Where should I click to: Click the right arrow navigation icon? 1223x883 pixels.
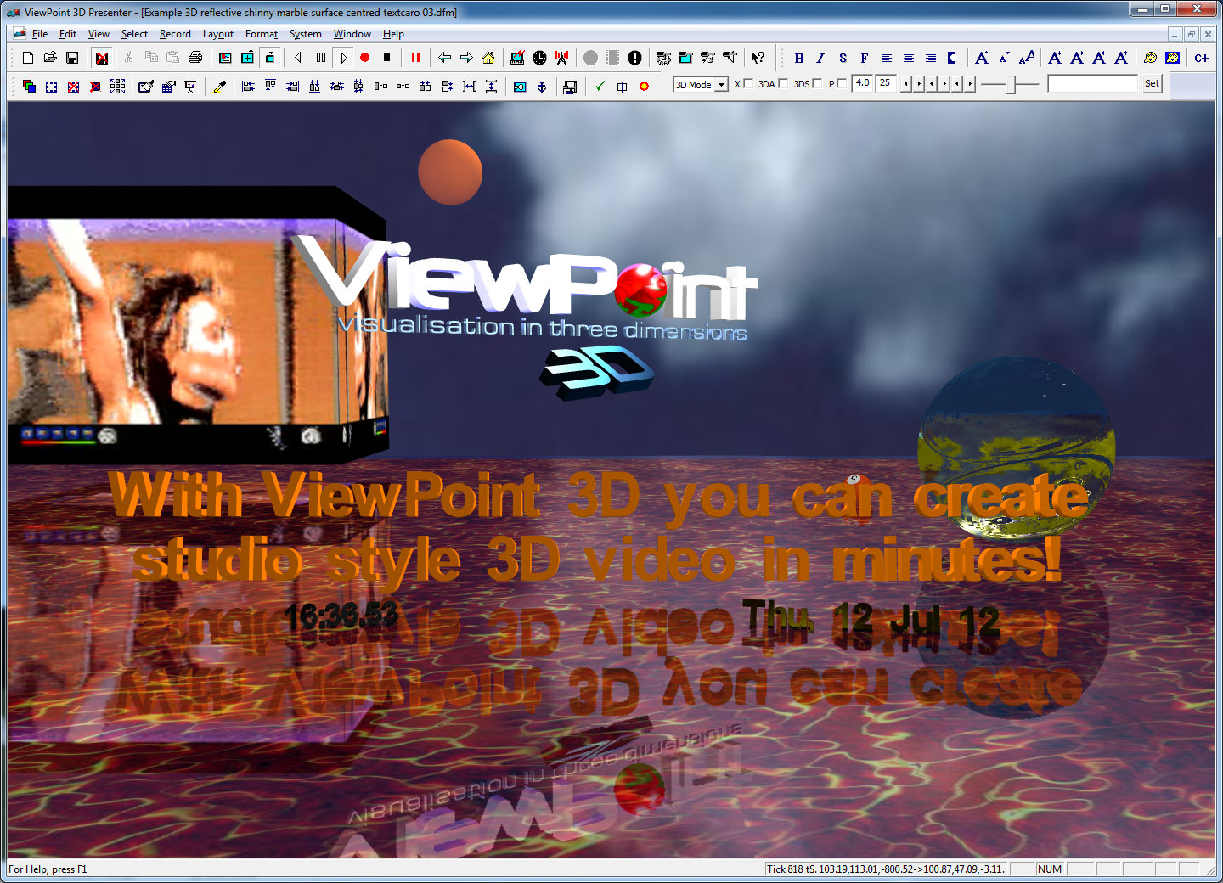point(466,58)
